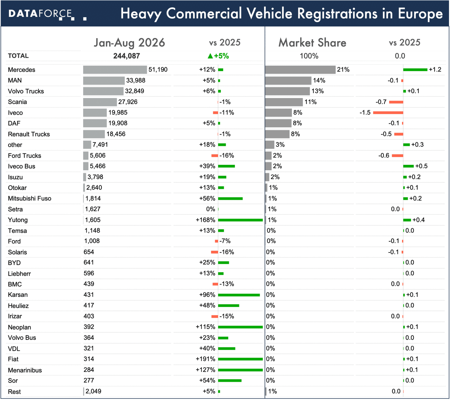Select the 'Otokar' brand label
Screen dimensions: 452x400
pos(17,188)
